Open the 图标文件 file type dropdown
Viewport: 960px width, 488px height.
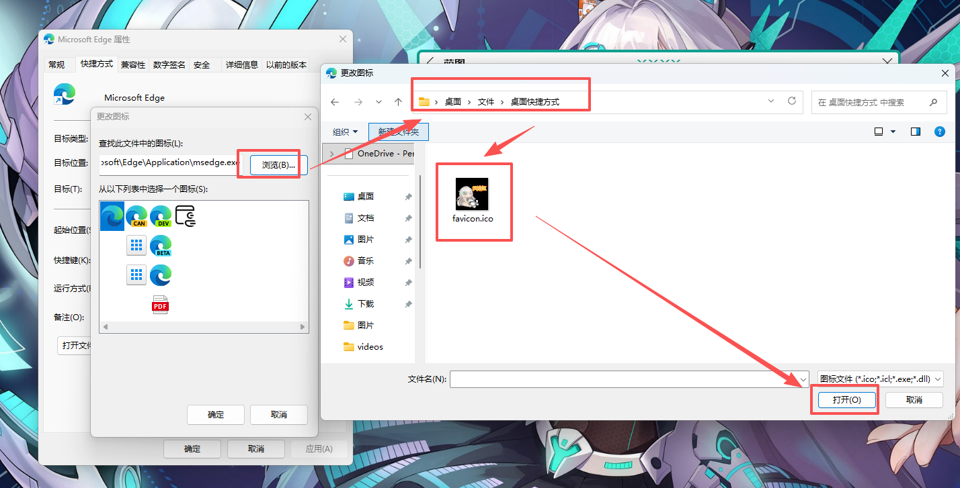[880, 379]
